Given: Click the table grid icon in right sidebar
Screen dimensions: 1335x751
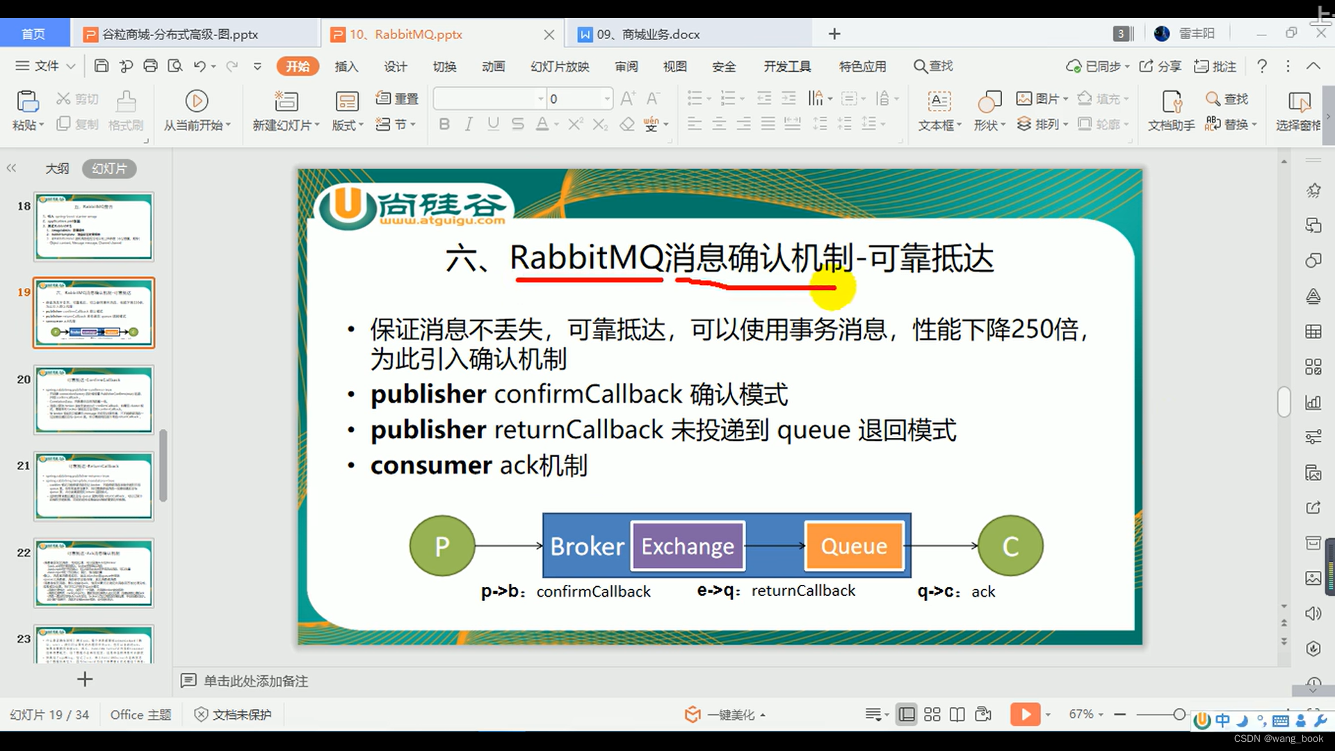Looking at the screenshot, I should (x=1313, y=332).
